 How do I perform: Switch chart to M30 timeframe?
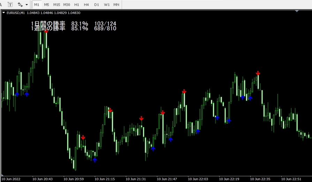67,5
